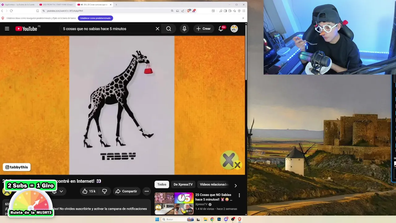Open Photoshop from the taskbar
The image size is (396, 223).
click(219, 219)
